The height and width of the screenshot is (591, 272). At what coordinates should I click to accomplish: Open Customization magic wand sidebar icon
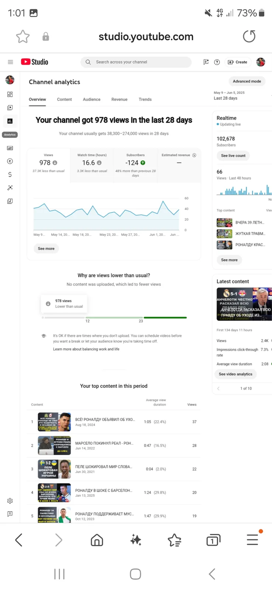point(10,188)
